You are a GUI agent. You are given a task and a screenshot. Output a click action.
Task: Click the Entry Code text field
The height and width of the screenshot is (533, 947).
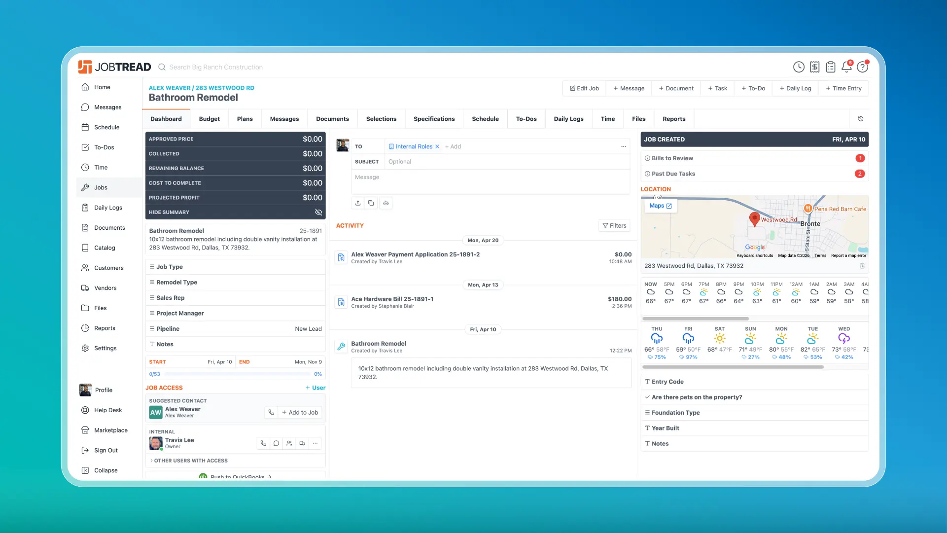tap(754, 382)
